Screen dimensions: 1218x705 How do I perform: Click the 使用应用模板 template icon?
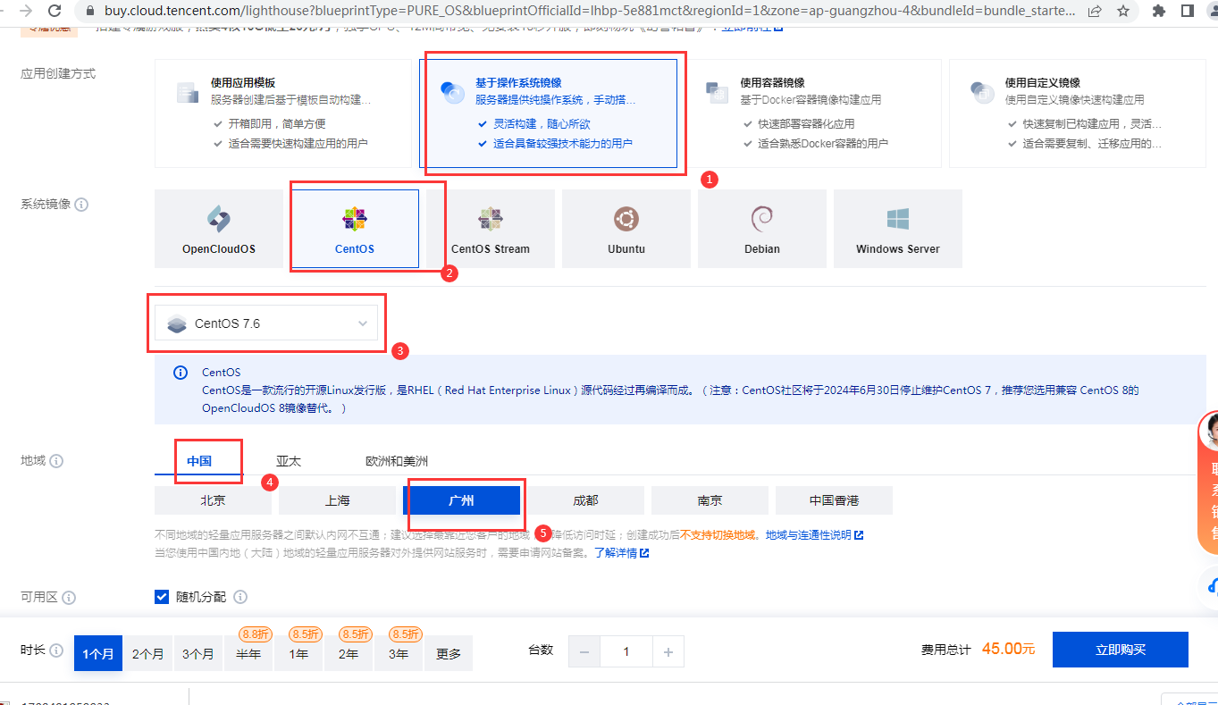pyautogui.click(x=187, y=91)
